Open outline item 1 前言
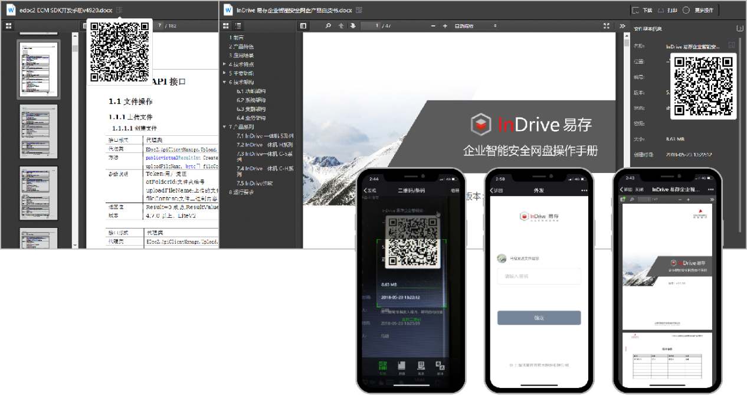 click(237, 38)
